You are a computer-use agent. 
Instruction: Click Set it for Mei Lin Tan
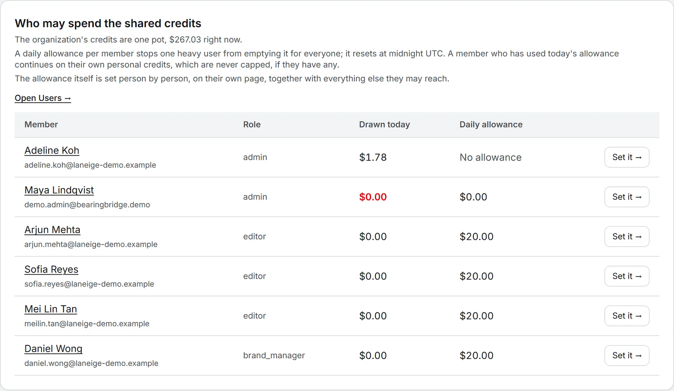[x=627, y=316]
